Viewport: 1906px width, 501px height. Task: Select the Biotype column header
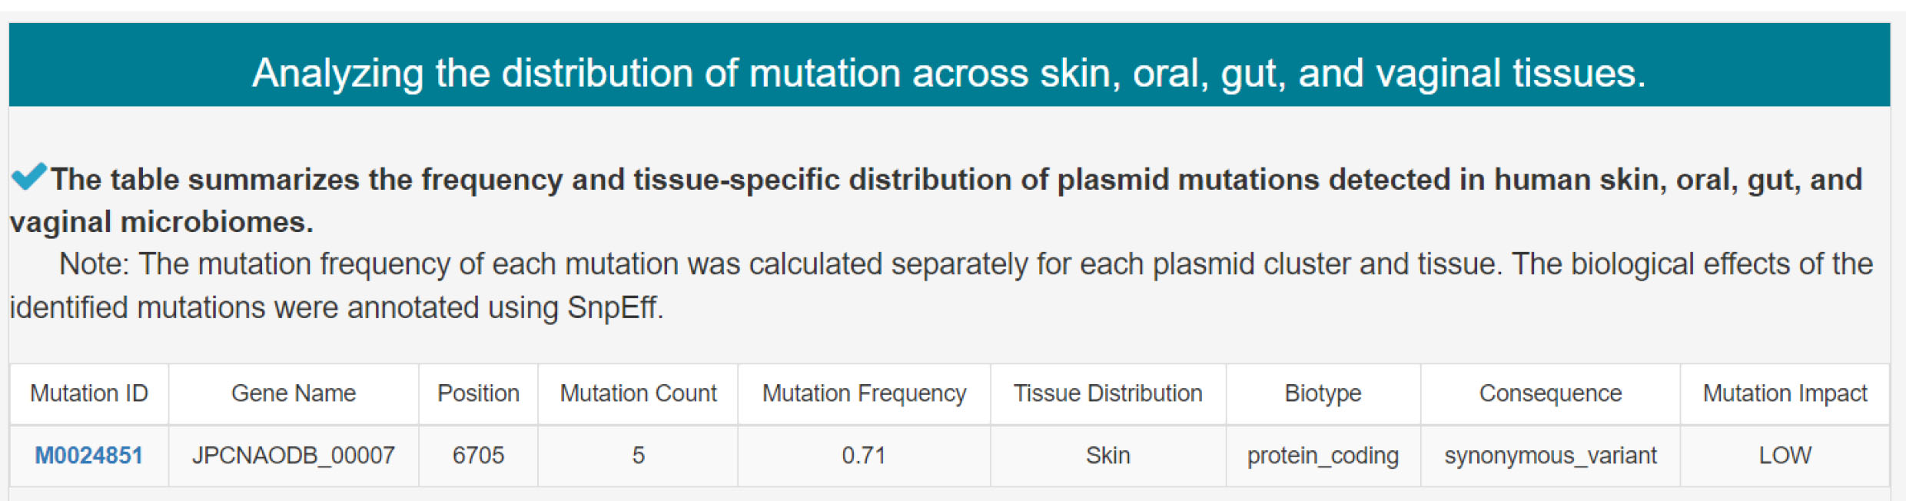click(1323, 393)
